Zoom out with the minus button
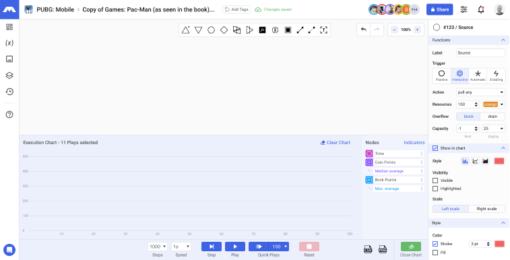 394,30
